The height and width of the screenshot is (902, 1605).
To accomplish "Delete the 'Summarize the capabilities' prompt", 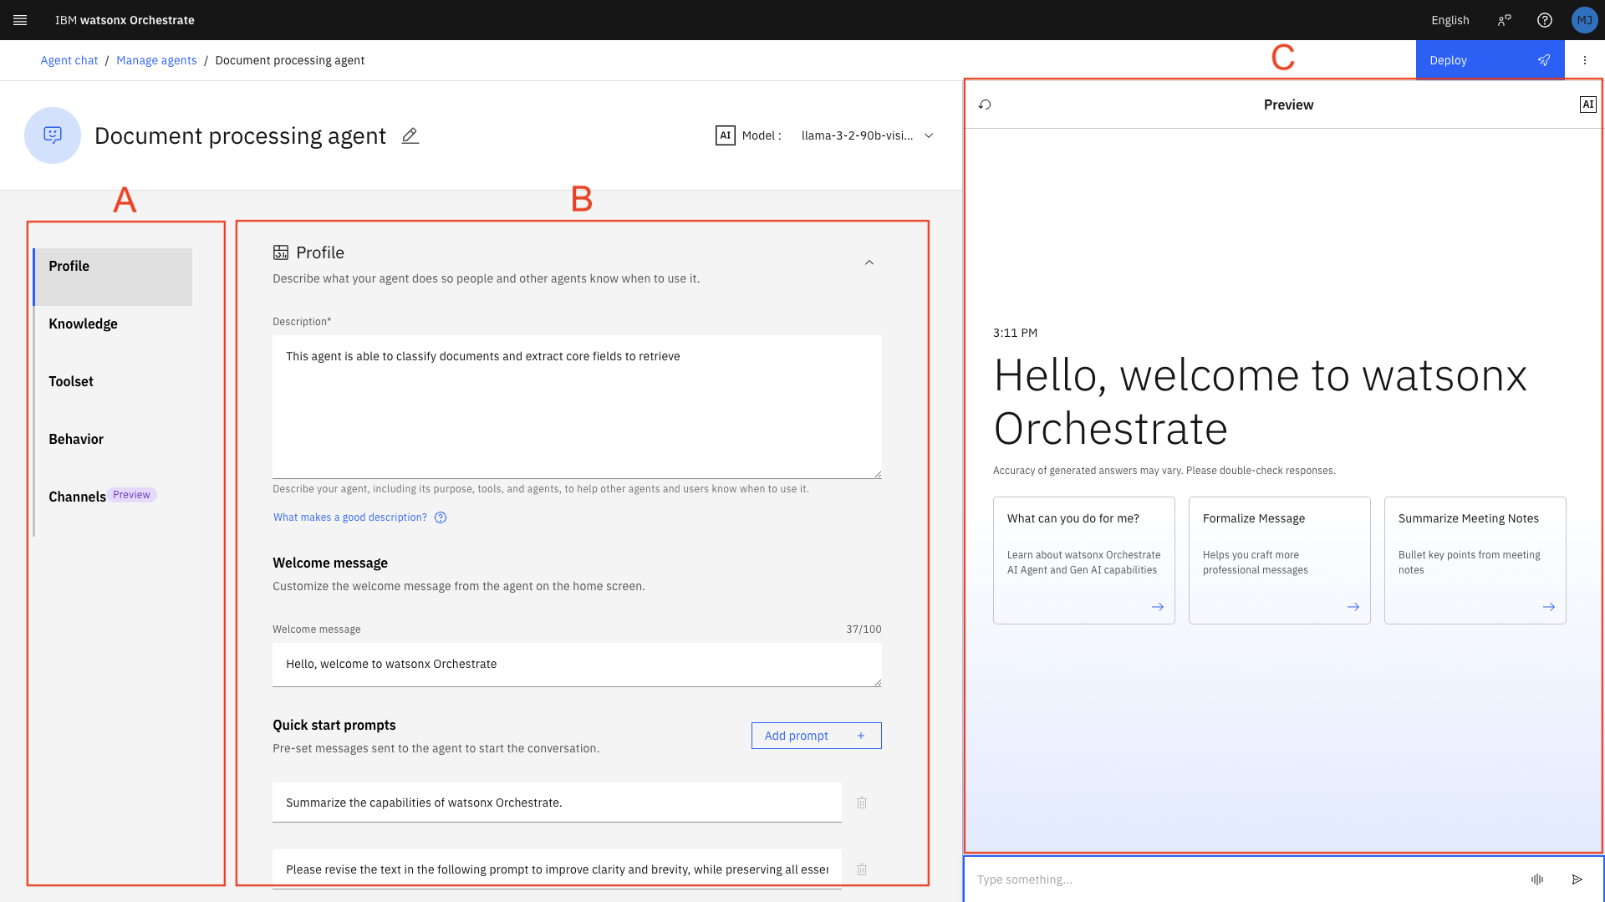I will coord(862,803).
